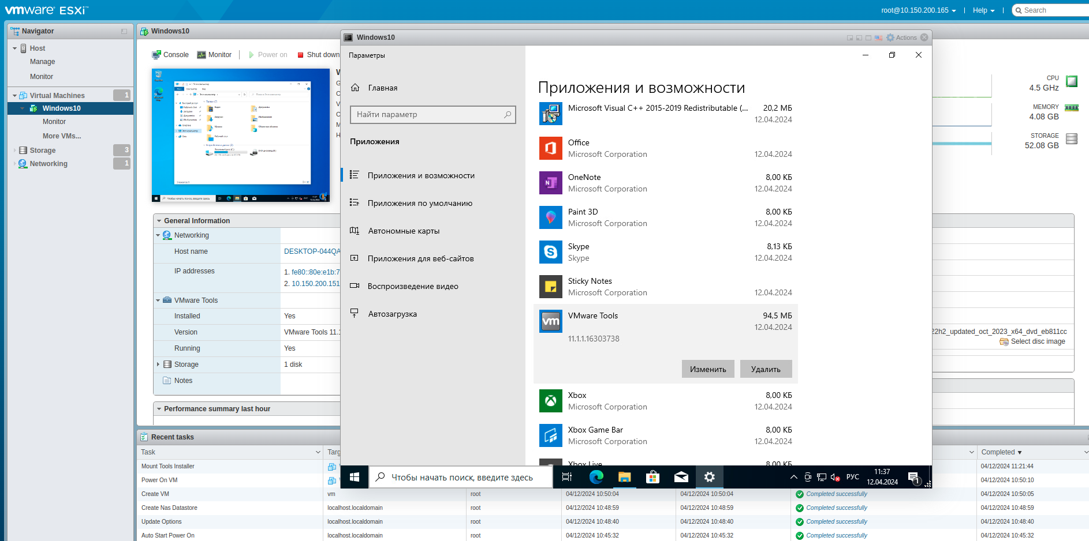The width and height of the screenshot is (1089, 541).
Task: Collapse the General Information panel
Action: coord(159,221)
